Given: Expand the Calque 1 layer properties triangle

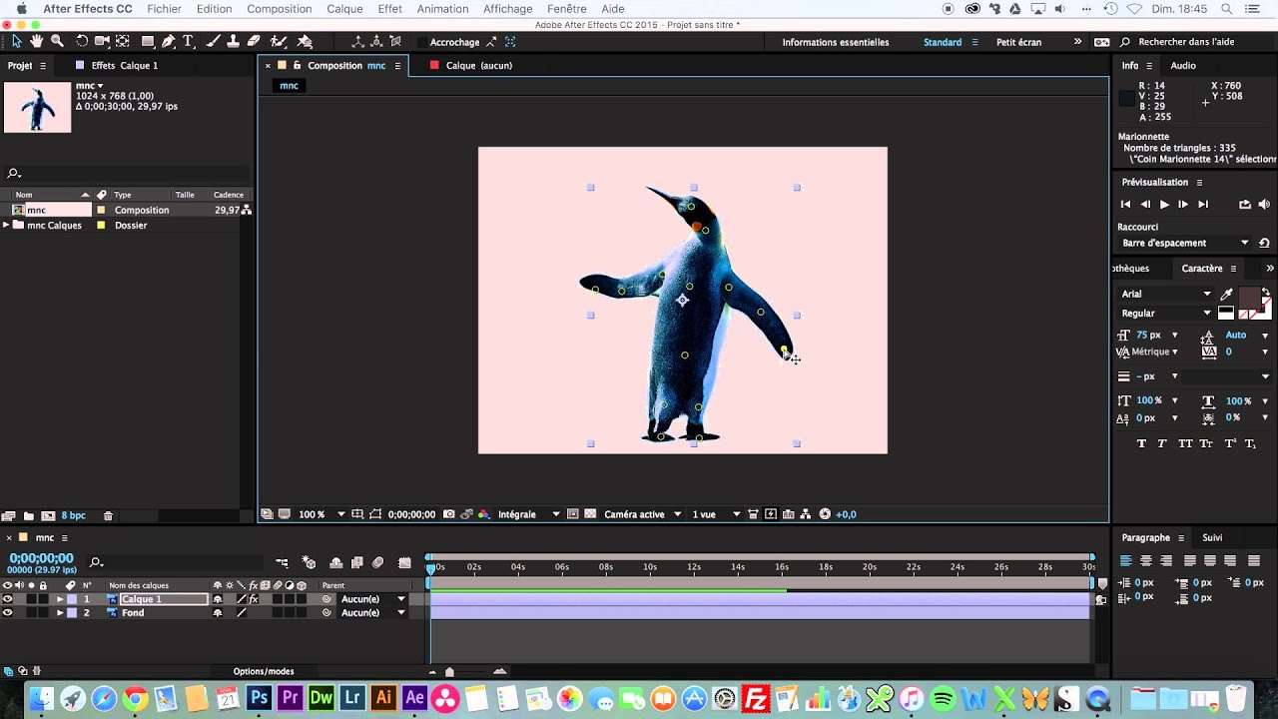Looking at the screenshot, I should [60, 599].
